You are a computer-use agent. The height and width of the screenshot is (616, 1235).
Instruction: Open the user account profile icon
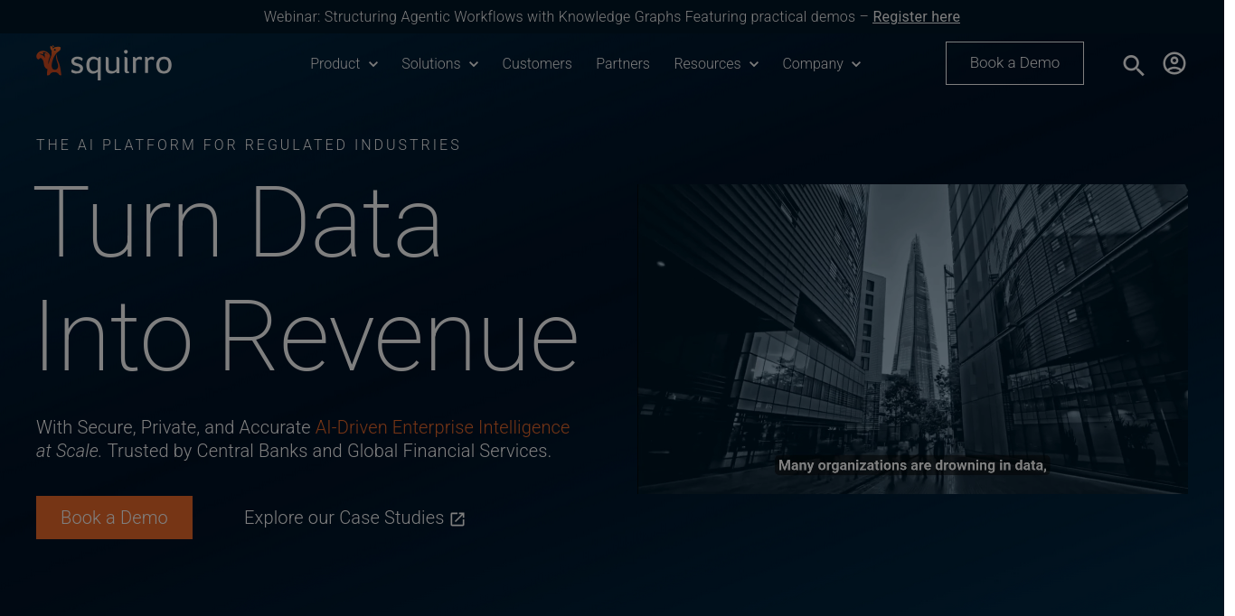coord(1174,63)
